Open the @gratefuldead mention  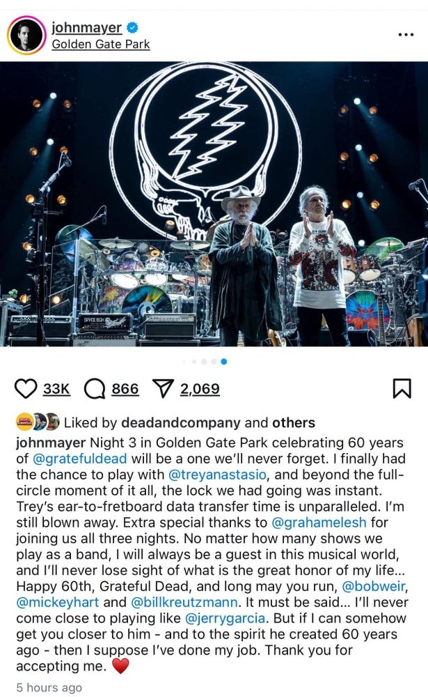79,459
